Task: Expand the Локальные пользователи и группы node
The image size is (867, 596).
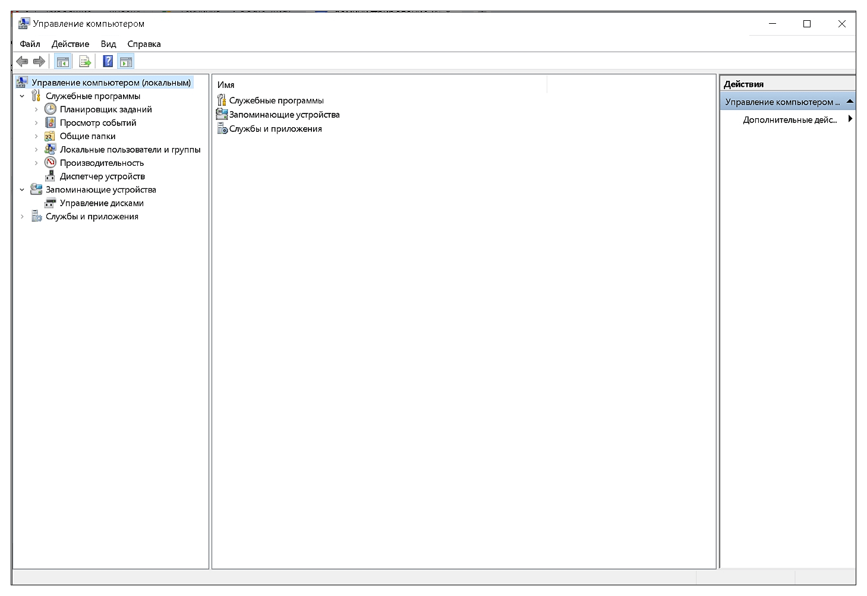Action: 36,150
